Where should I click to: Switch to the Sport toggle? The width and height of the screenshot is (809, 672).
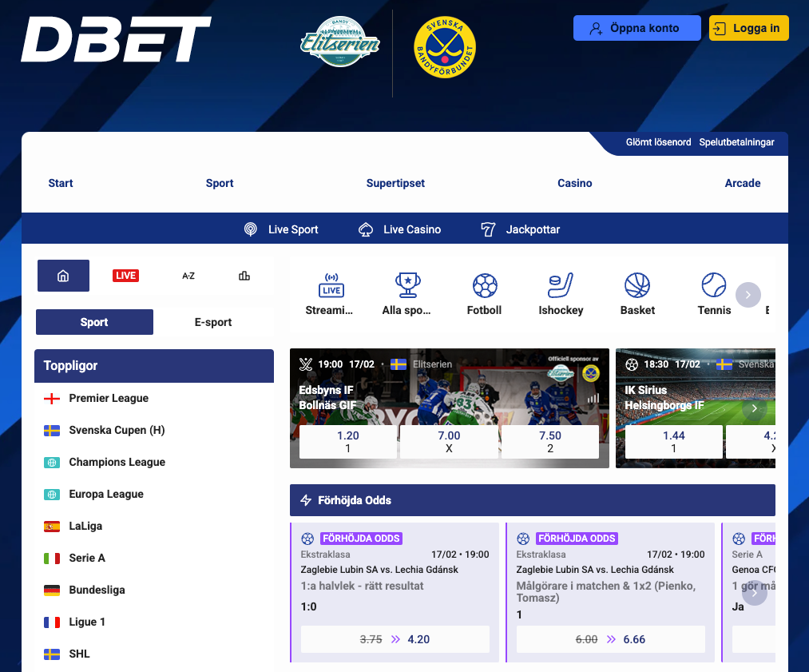94,322
